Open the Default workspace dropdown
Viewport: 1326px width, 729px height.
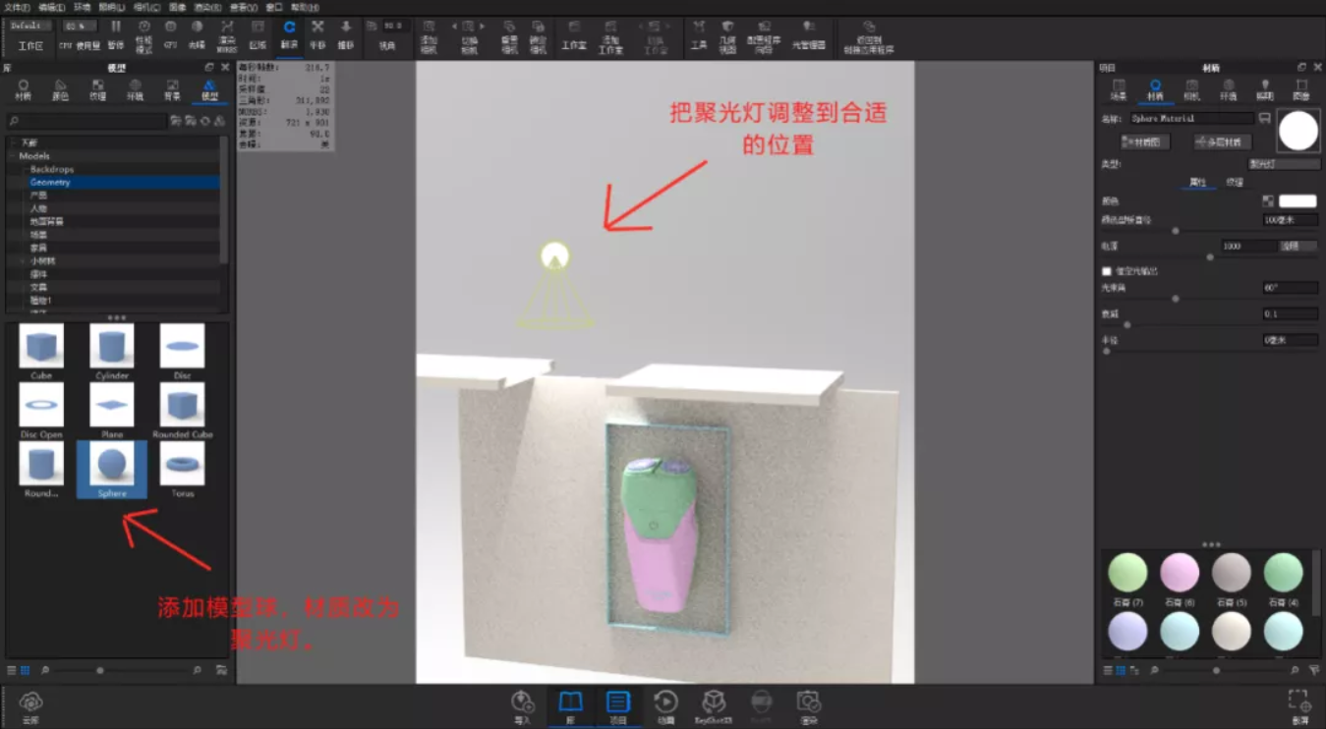(31, 25)
